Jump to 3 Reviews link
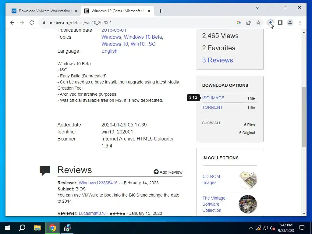Screen dimensions: 312x234 point(218,60)
